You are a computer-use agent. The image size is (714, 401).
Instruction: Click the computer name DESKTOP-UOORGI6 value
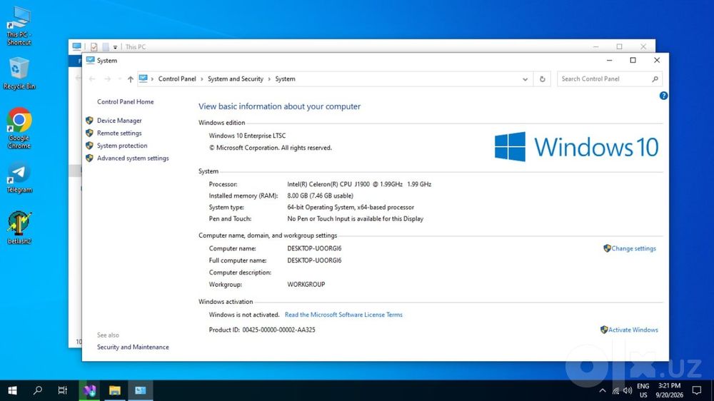[314, 248]
